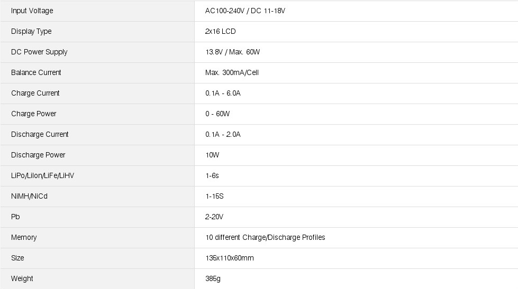The width and height of the screenshot is (518, 289).
Task: Select the 1-15S NiMH/NiCd value
Action: tap(214, 196)
